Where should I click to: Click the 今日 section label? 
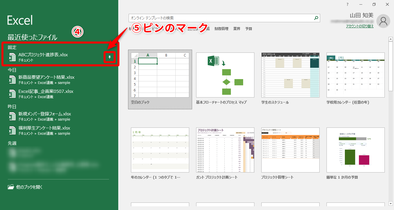tap(12, 70)
